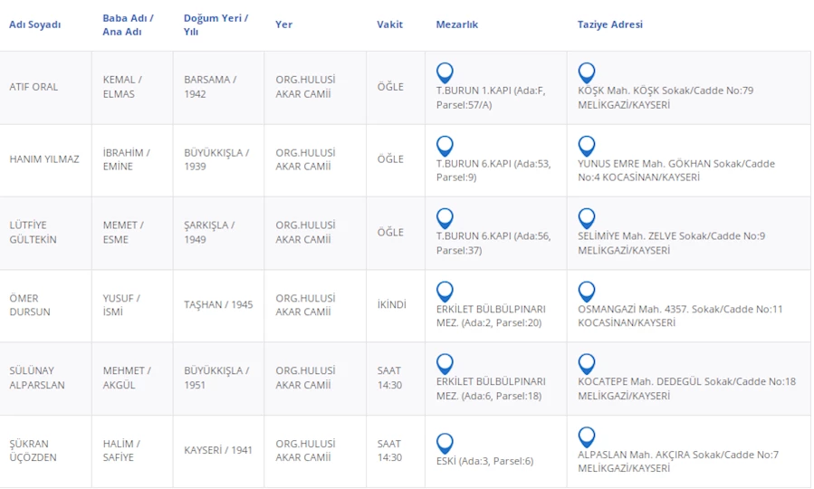
Task: Click OSMANGAZİ Mah. address map pin
Action: [587, 292]
